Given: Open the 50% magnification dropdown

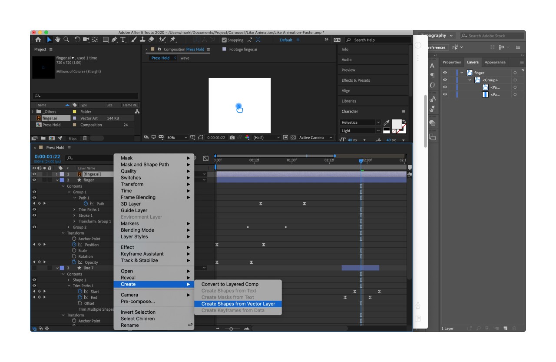Looking at the screenshot, I should (x=177, y=137).
